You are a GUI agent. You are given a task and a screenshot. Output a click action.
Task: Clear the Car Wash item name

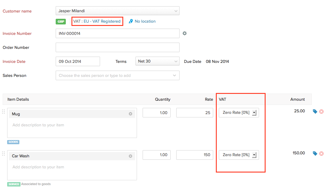point(130,156)
